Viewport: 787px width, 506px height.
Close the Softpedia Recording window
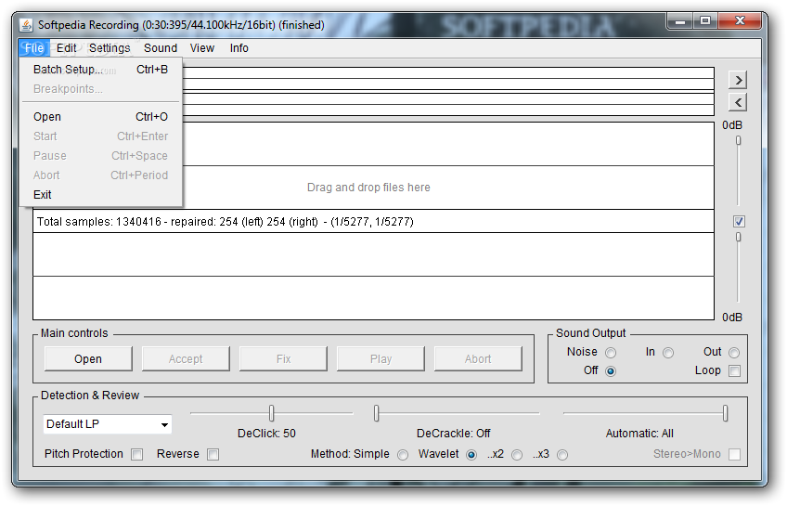point(740,21)
